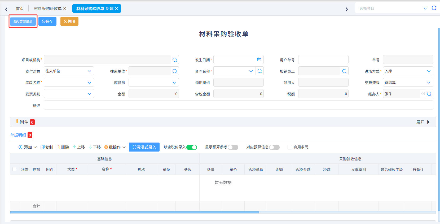Open 合同名称 dropdown

click(x=251, y=71)
